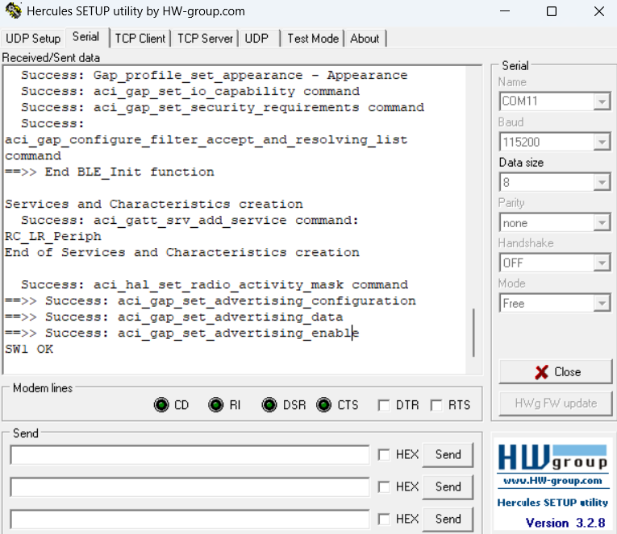Click the Version 3.2.8 text
Image resolution: width=617 pixels, height=534 pixels.
click(565, 523)
